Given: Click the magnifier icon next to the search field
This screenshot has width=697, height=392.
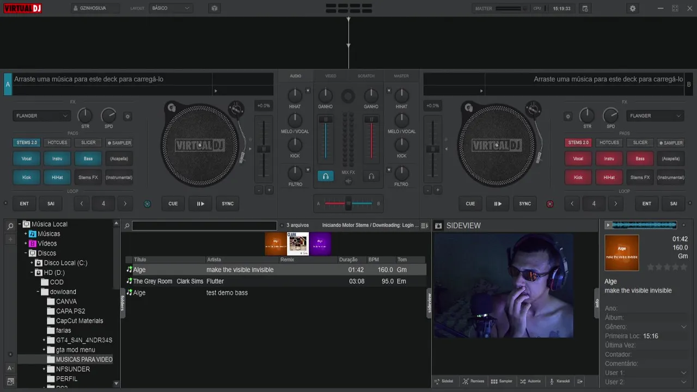Looking at the screenshot, I should point(126,225).
